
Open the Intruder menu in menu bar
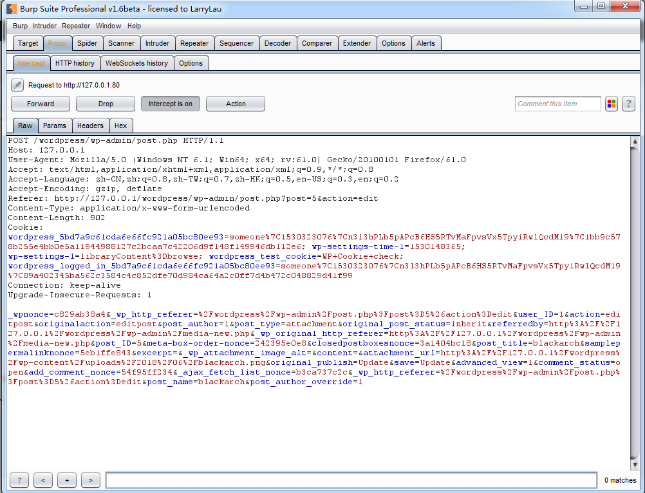44,26
